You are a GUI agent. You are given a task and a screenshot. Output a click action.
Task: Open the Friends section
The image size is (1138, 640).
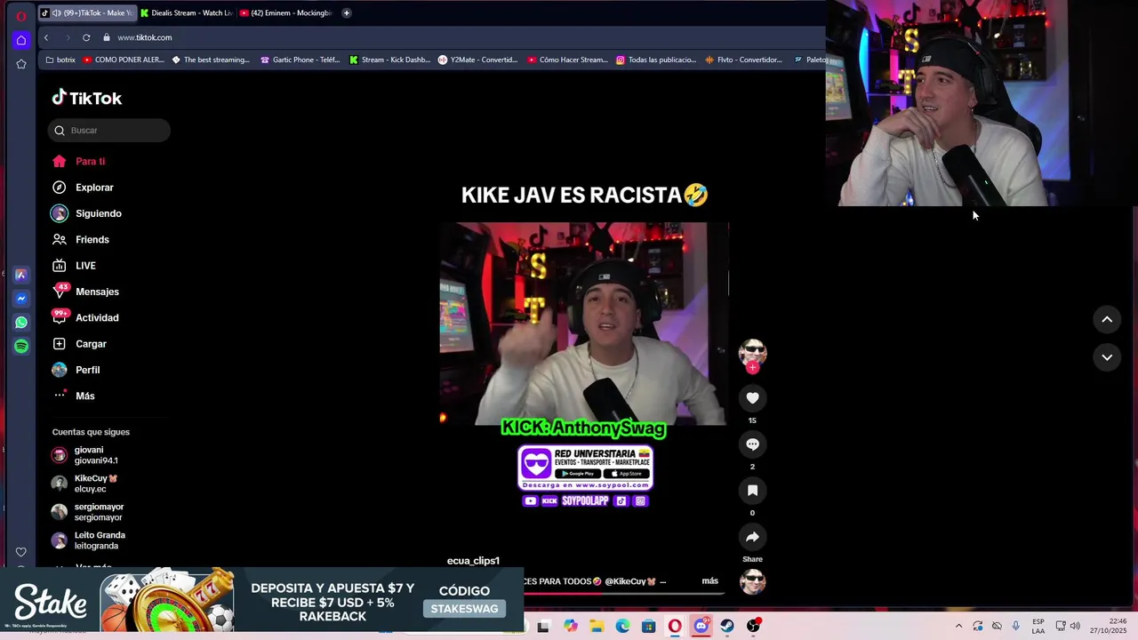80,240
